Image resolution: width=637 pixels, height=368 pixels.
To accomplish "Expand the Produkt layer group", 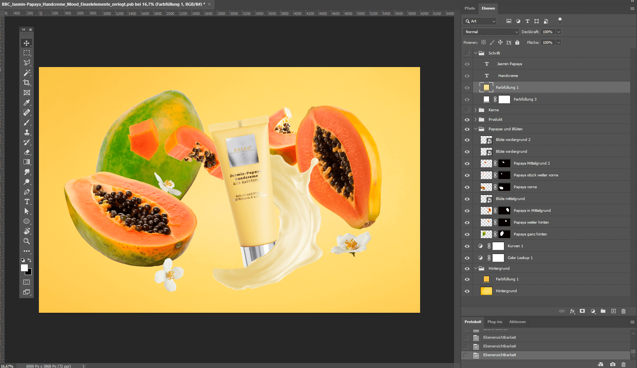I will pyautogui.click(x=475, y=120).
